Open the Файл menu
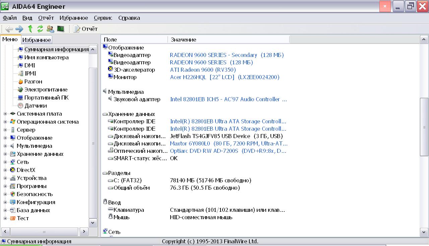429x246 pixels. (10, 18)
